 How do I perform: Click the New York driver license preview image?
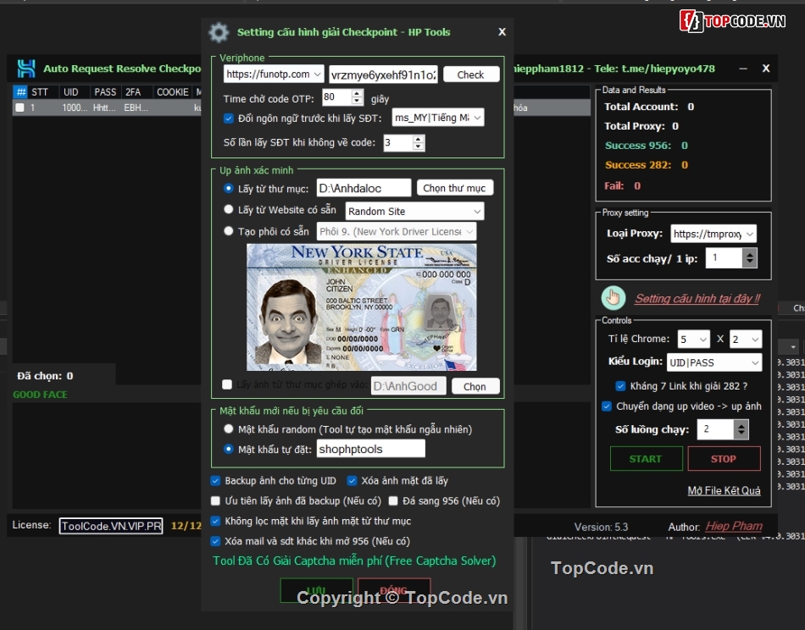pos(362,307)
